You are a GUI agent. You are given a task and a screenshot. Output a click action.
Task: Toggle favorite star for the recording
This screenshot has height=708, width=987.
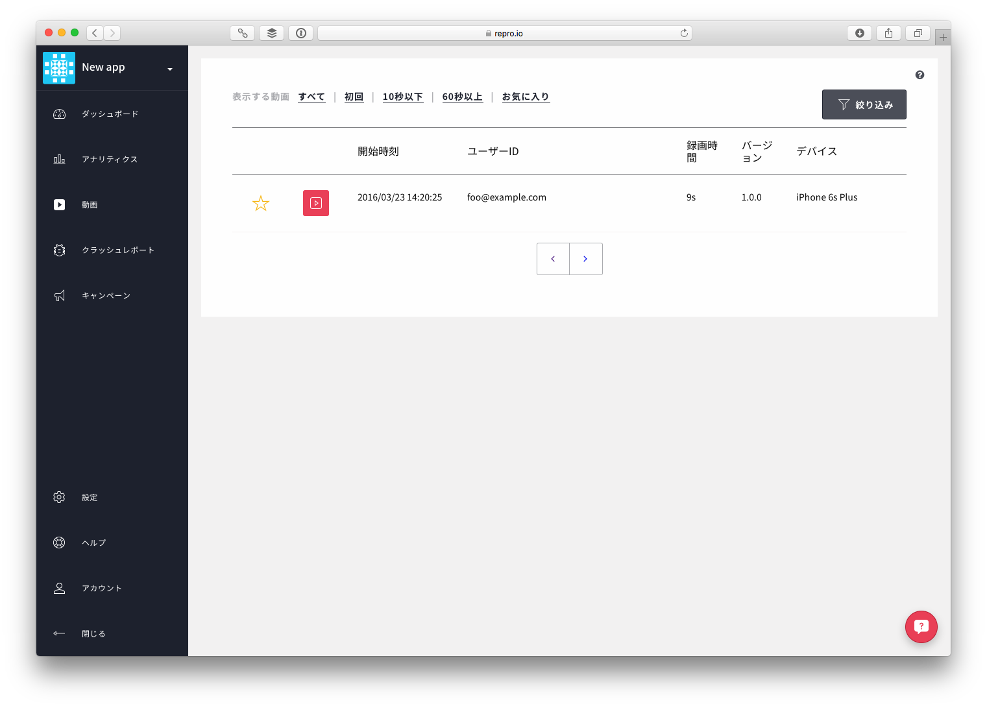click(x=261, y=204)
